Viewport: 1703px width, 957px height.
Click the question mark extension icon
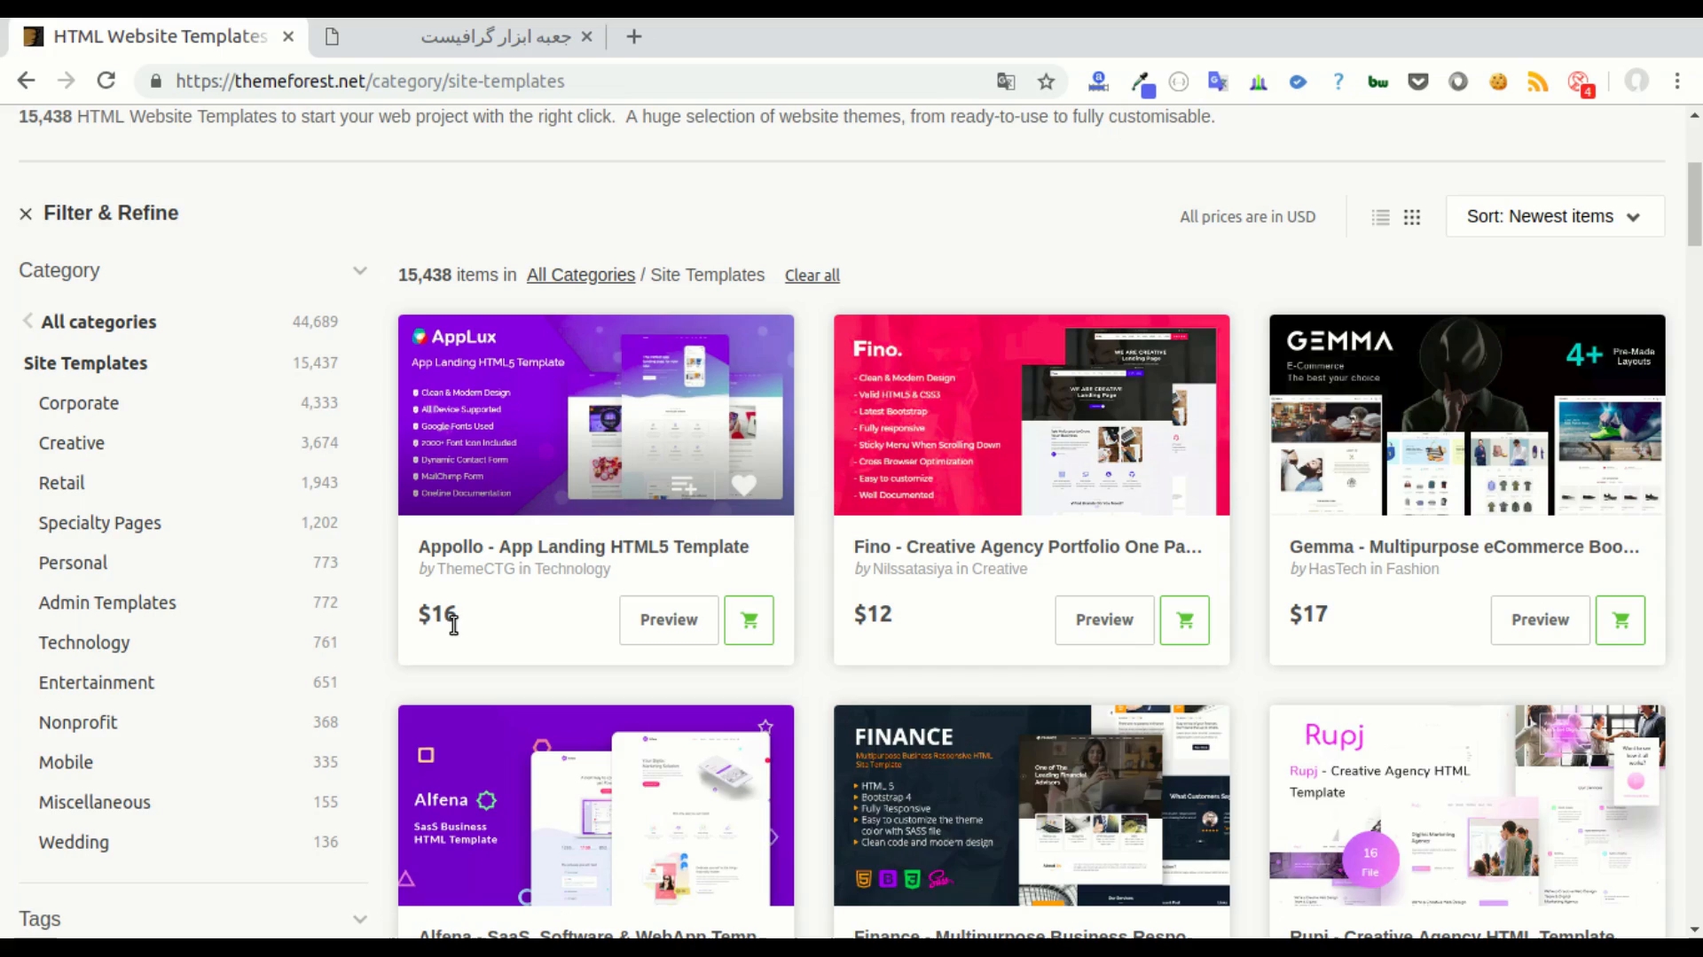pyautogui.click(x=1338, y=82)
